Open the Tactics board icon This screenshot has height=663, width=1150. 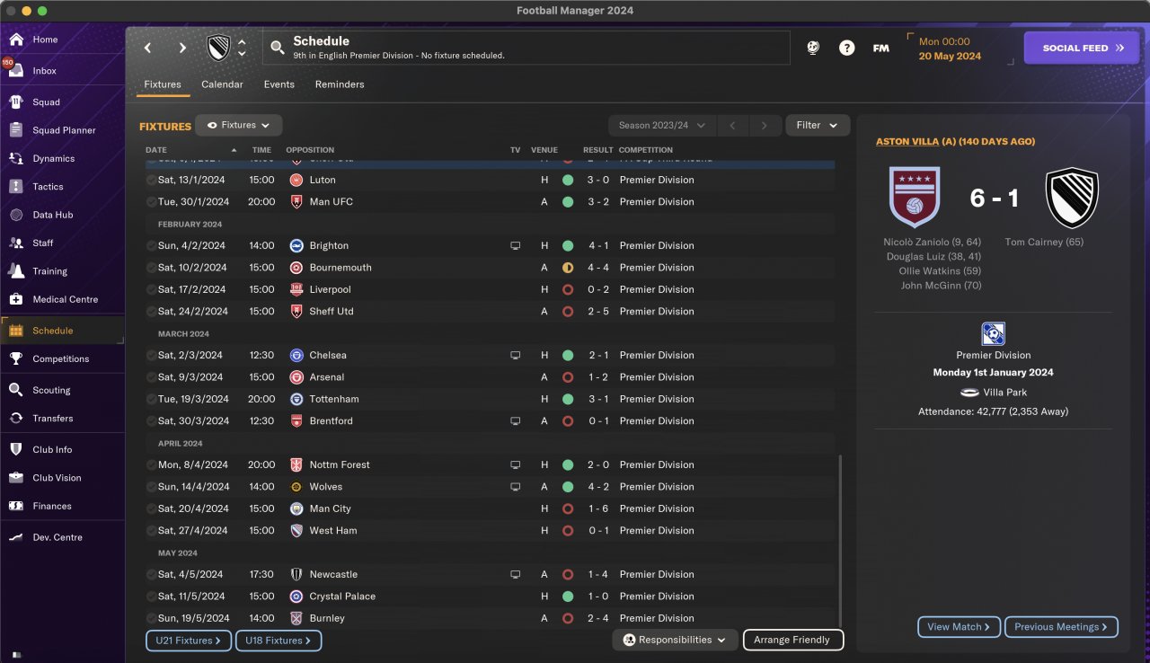[x=16, y=187]
